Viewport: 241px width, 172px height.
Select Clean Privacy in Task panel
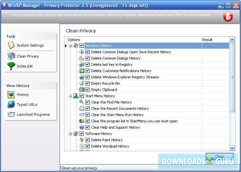tap(28, 56)
